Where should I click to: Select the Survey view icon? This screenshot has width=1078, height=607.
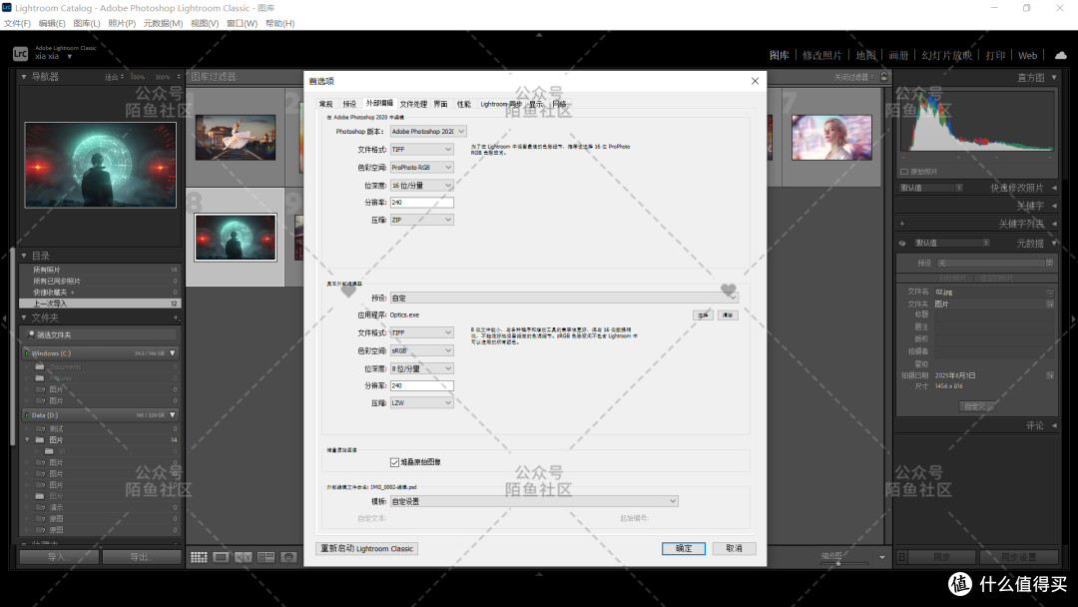[266, 557]
